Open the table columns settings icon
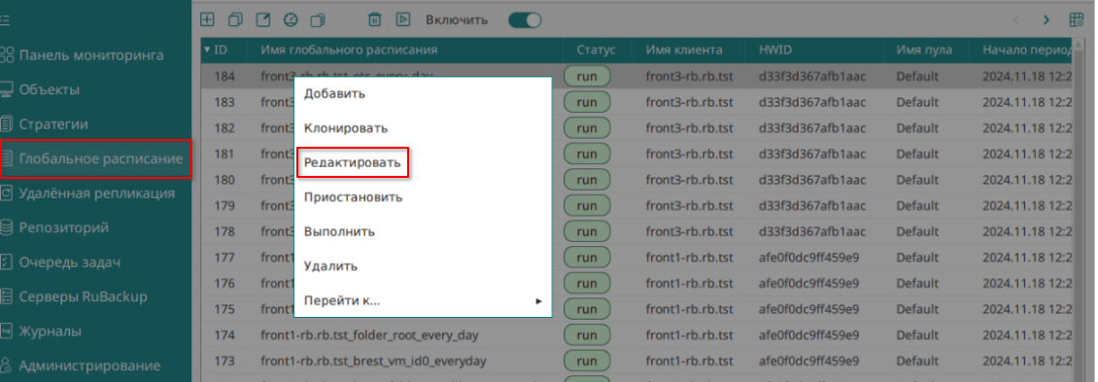 click(x=1076, y=19)
